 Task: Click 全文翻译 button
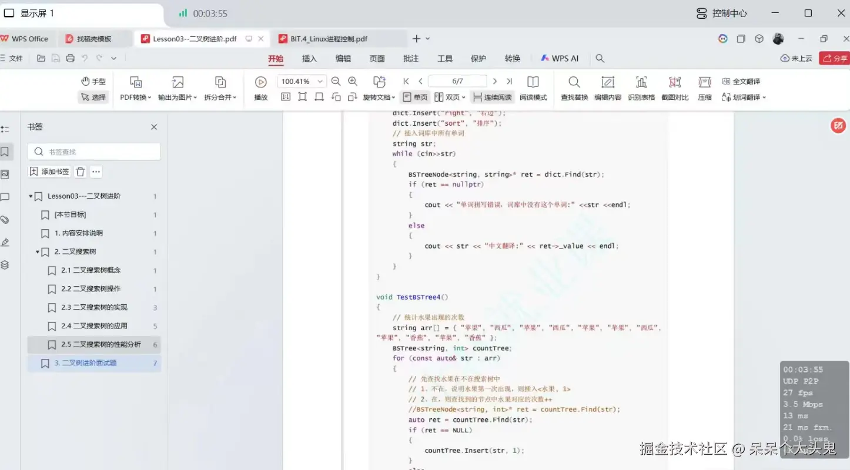741,82
